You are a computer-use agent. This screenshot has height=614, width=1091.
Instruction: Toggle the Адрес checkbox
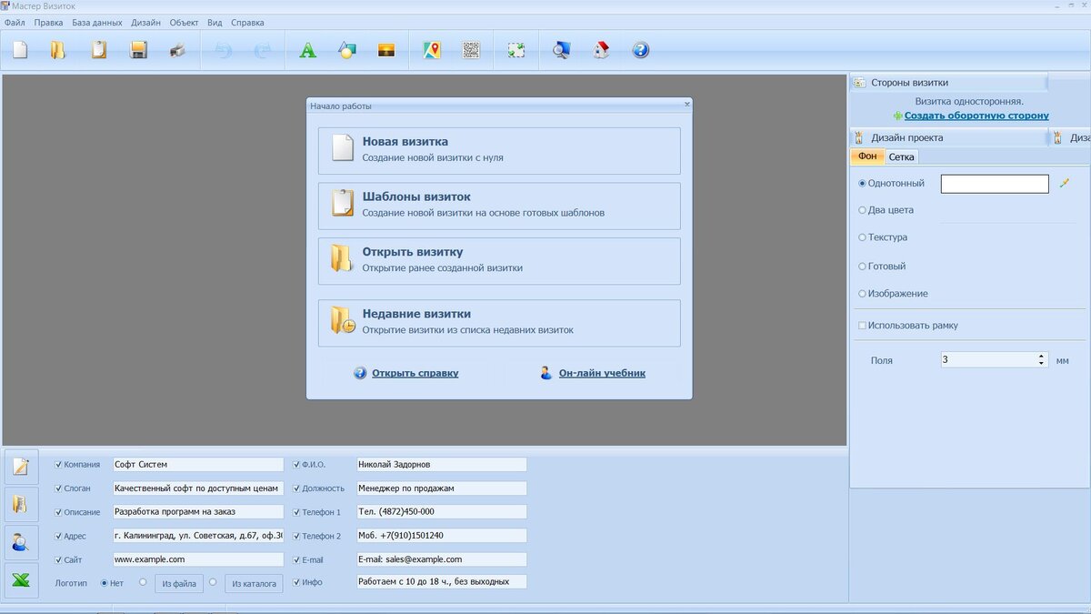(59, 536)
